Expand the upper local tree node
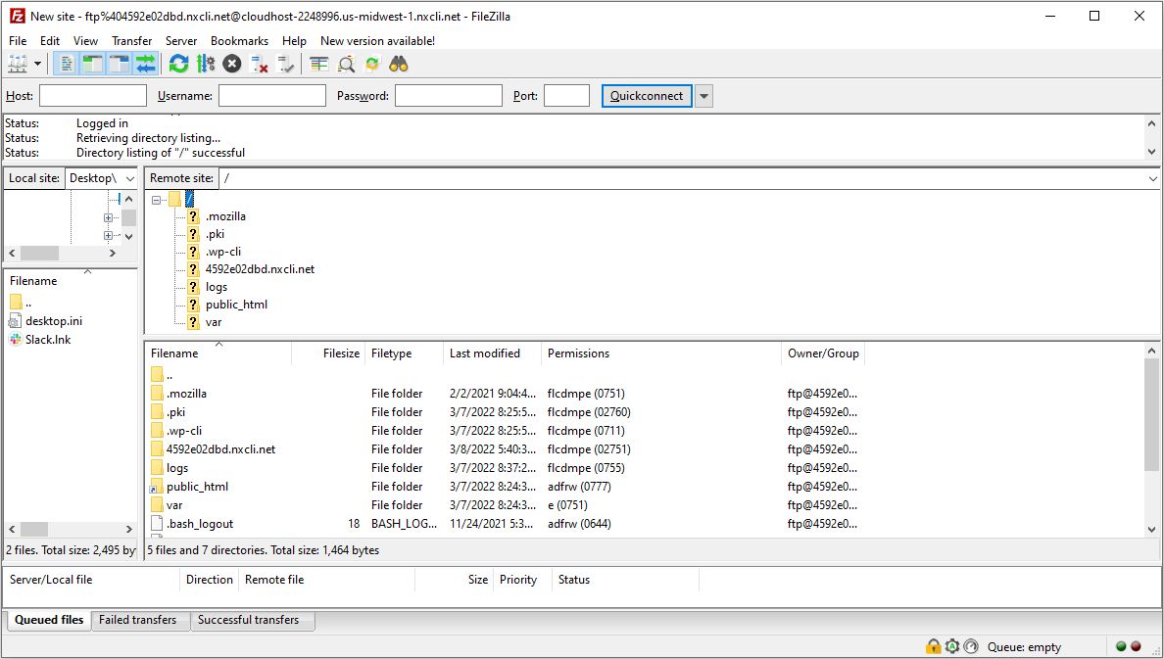The height and width of the screenshot is (659, 1164). 109,218
